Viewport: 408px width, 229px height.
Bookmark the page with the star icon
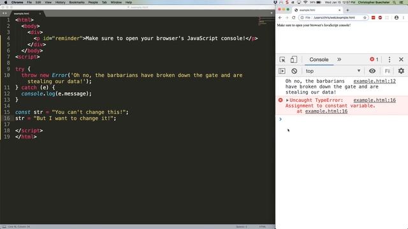365,18
